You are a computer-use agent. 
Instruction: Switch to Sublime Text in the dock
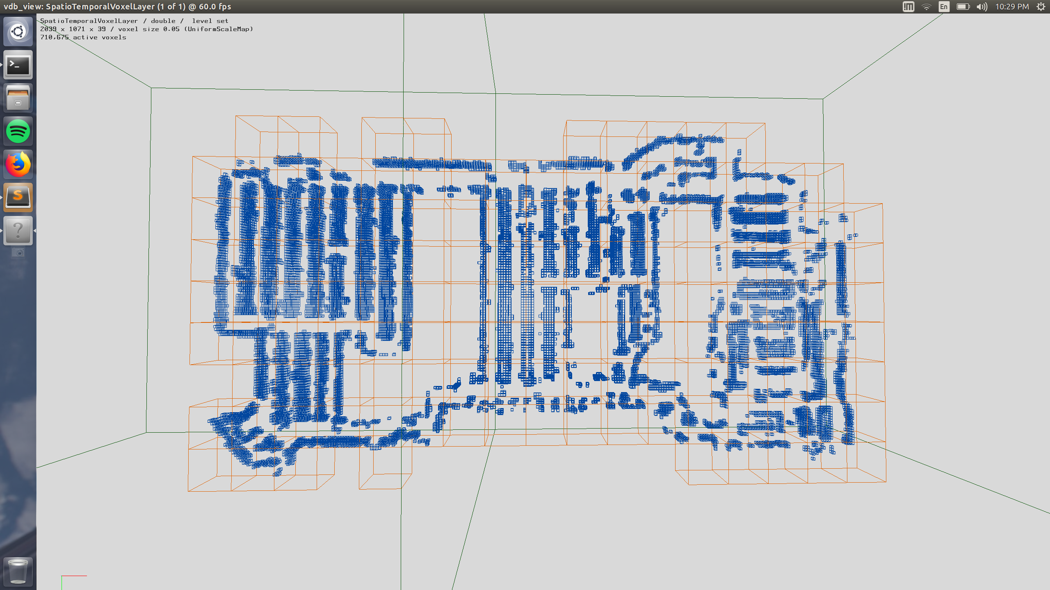click(x=18, y=197)
